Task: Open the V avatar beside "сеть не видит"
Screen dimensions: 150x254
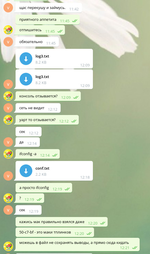Action: pos(8,108)
